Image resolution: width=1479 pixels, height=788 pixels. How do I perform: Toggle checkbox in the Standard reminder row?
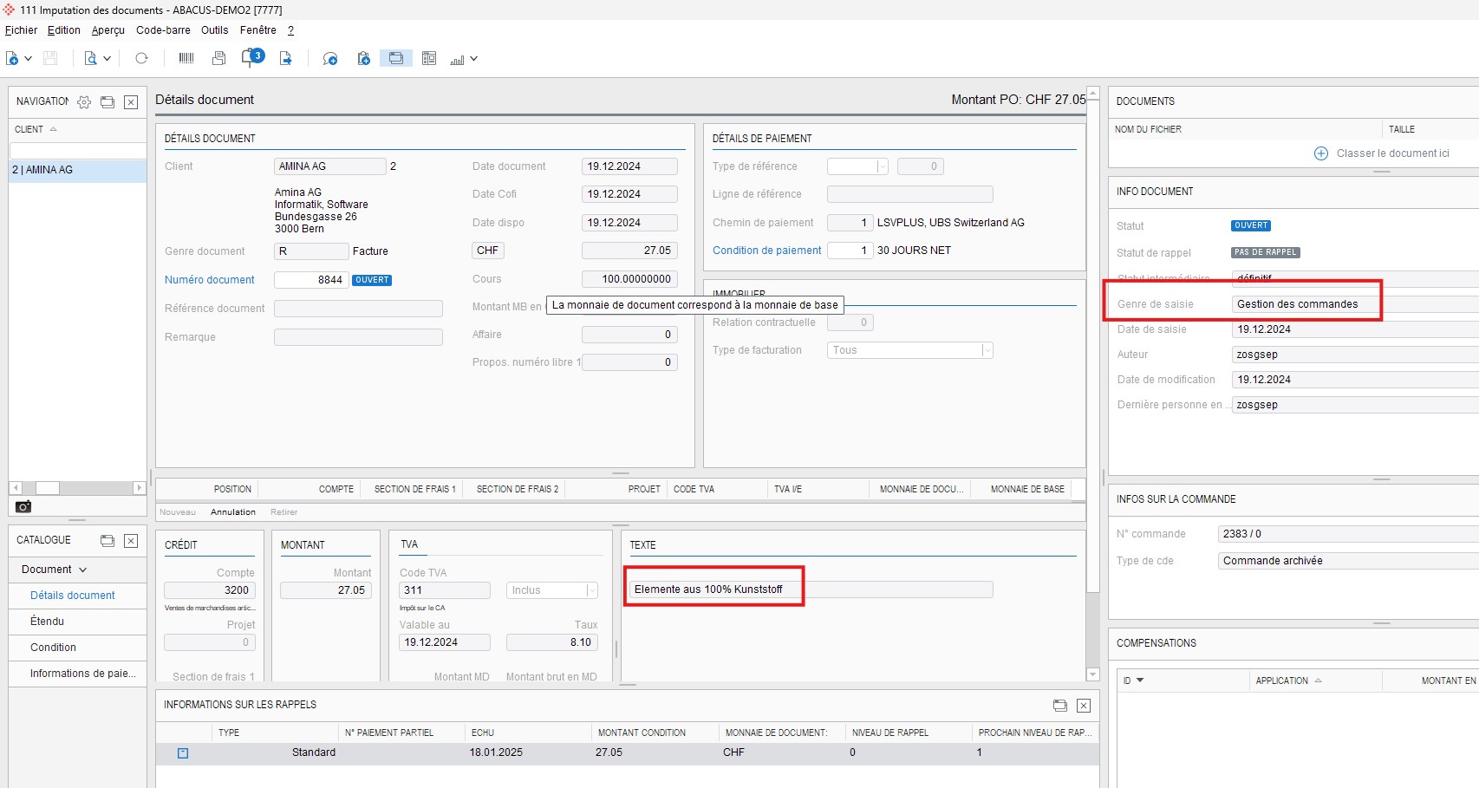click(x=183, y=753)
